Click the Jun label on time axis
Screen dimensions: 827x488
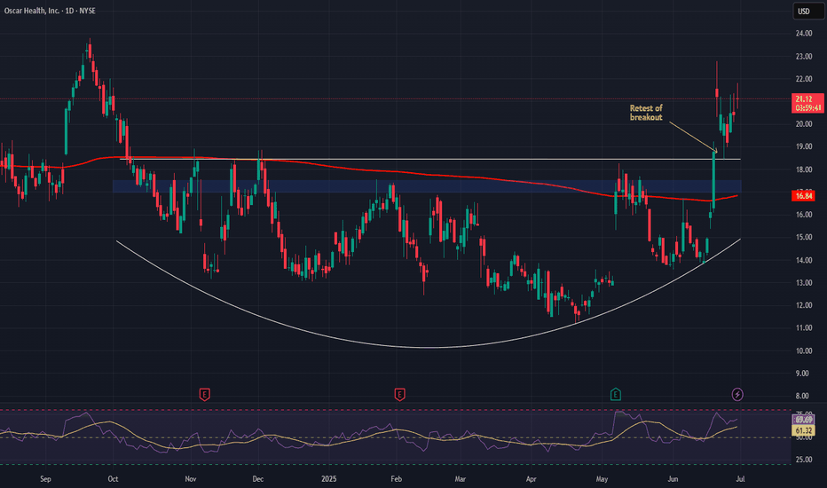(673, 479)
